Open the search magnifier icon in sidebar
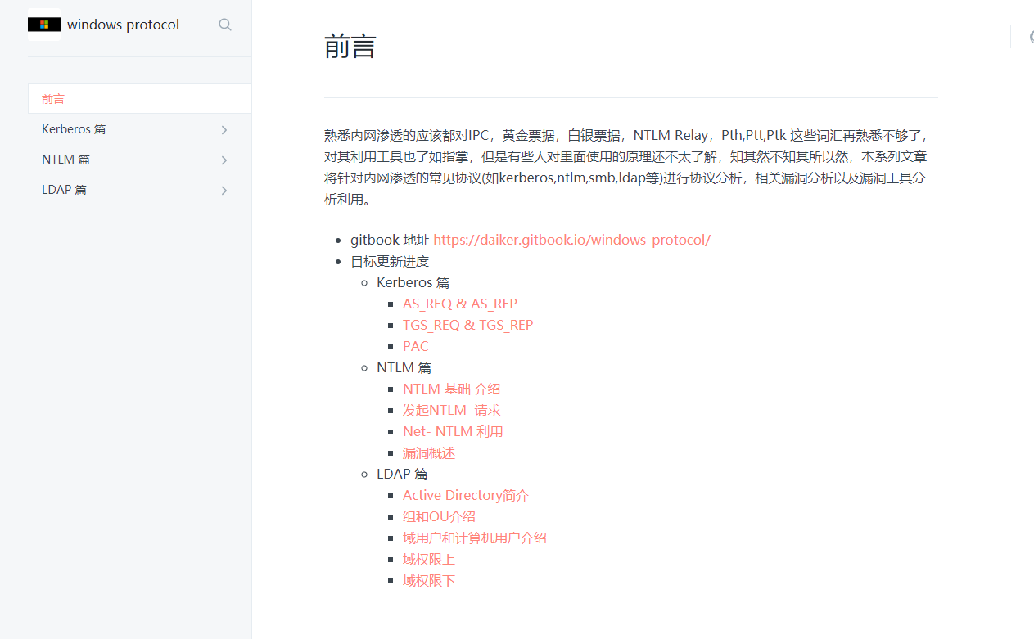Viewport: 1034px width, 639px height. click(x=225, y=25)
